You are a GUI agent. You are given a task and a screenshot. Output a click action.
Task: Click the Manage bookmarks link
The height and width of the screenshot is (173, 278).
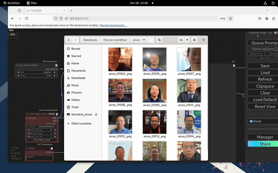[113, 25]
